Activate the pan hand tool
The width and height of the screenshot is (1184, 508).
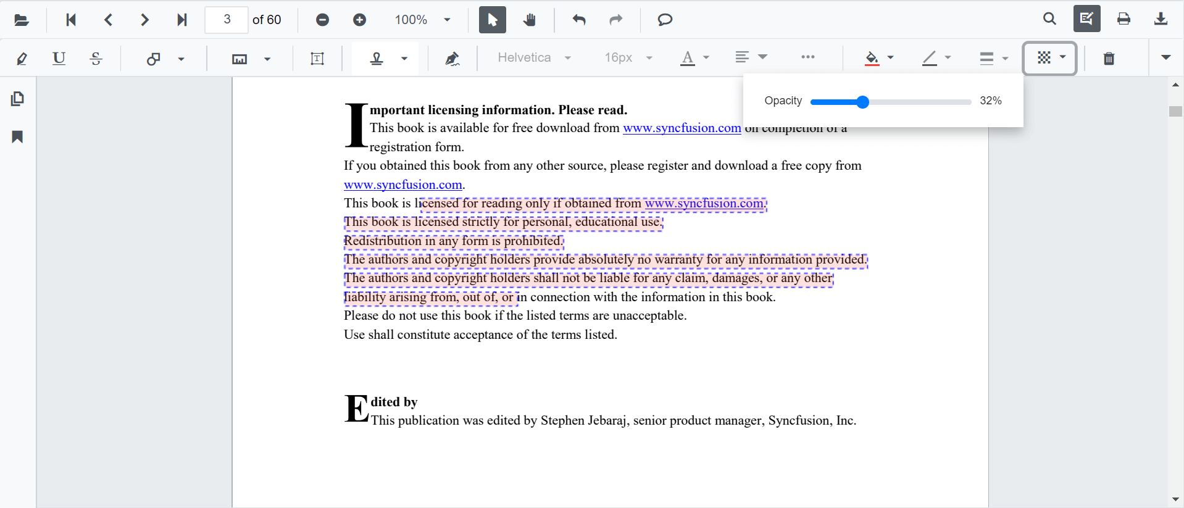(x=529, y=20)
